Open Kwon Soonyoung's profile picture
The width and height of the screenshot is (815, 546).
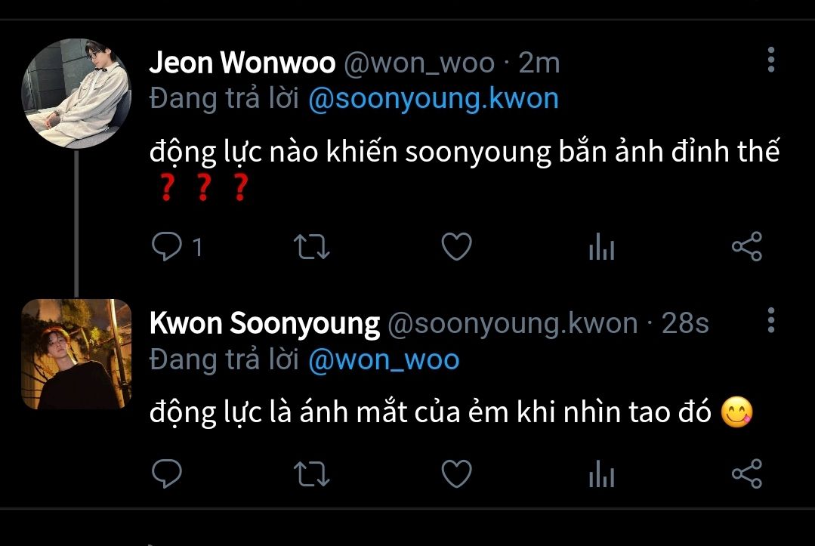coord(76,354)
